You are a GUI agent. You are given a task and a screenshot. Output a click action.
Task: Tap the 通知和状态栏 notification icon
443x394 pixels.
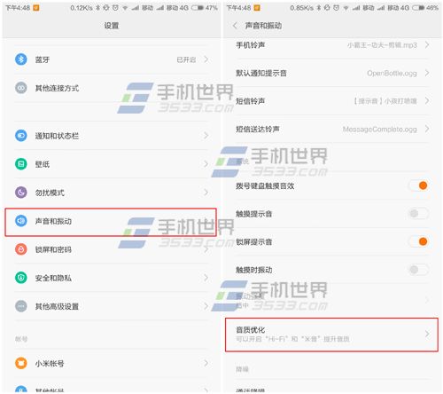[x=21, y=136]
